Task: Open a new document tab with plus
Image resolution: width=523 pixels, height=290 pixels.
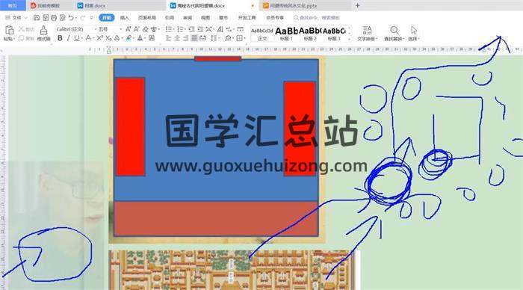Action: point(358,5)
